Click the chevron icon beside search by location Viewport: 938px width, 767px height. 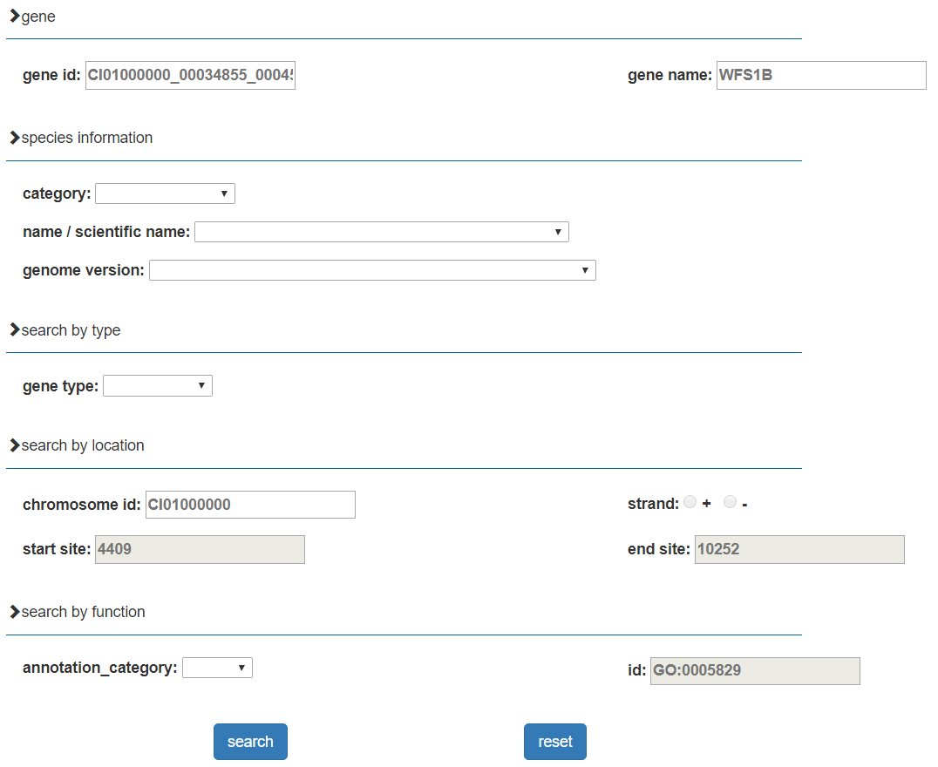click(x=14, y=445)
